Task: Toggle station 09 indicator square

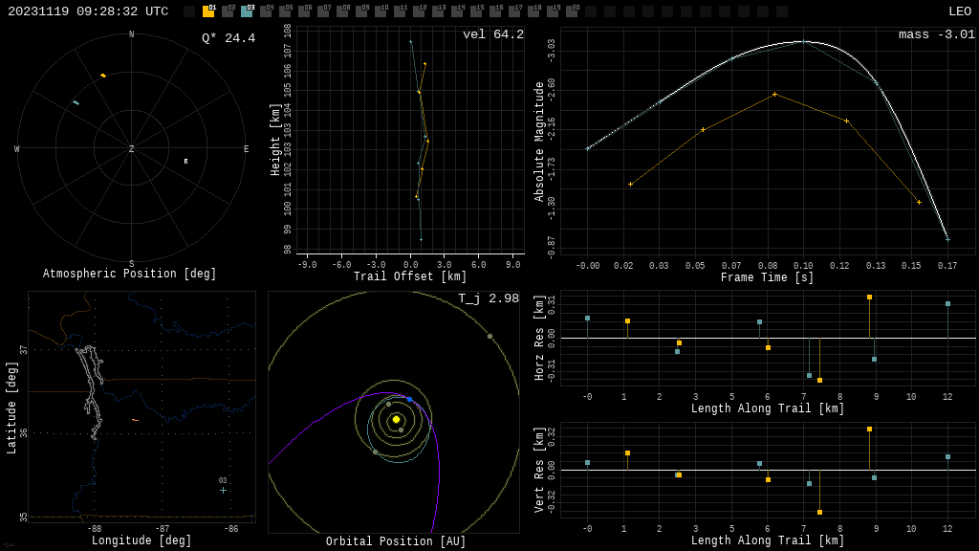Action: click(361, 11)
